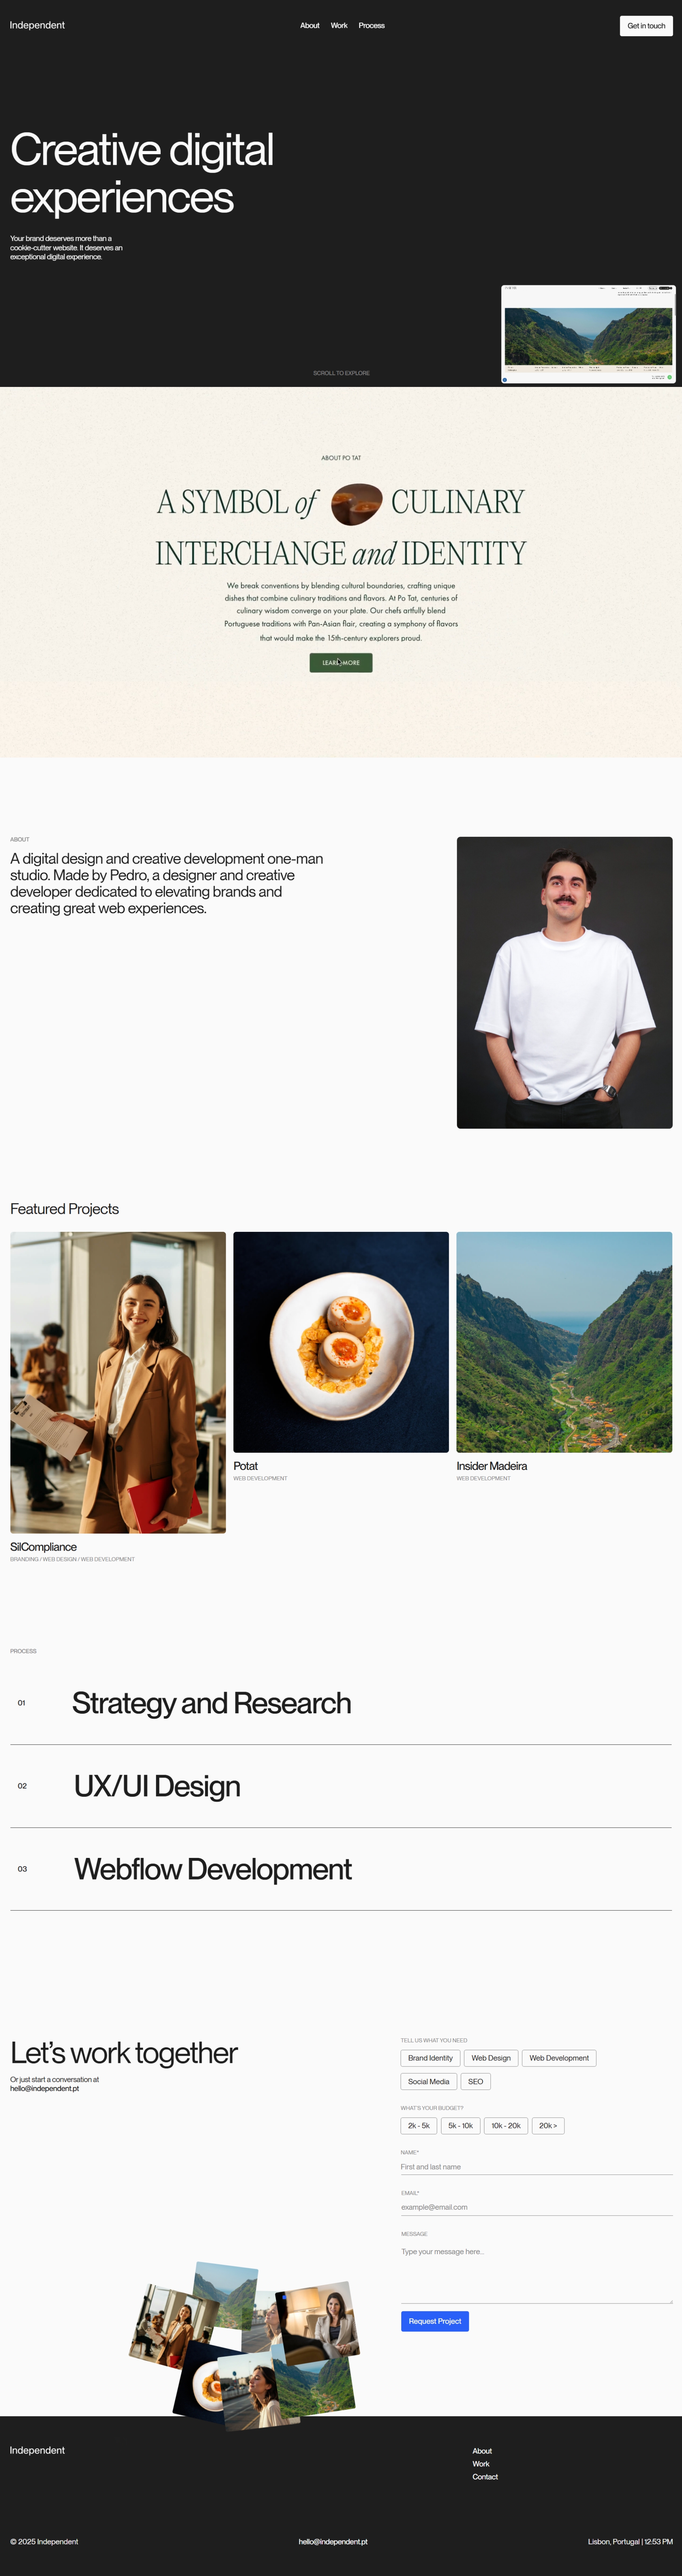Click the Independent logo in header
This screenshot has height=2576, width=682.
37,25
